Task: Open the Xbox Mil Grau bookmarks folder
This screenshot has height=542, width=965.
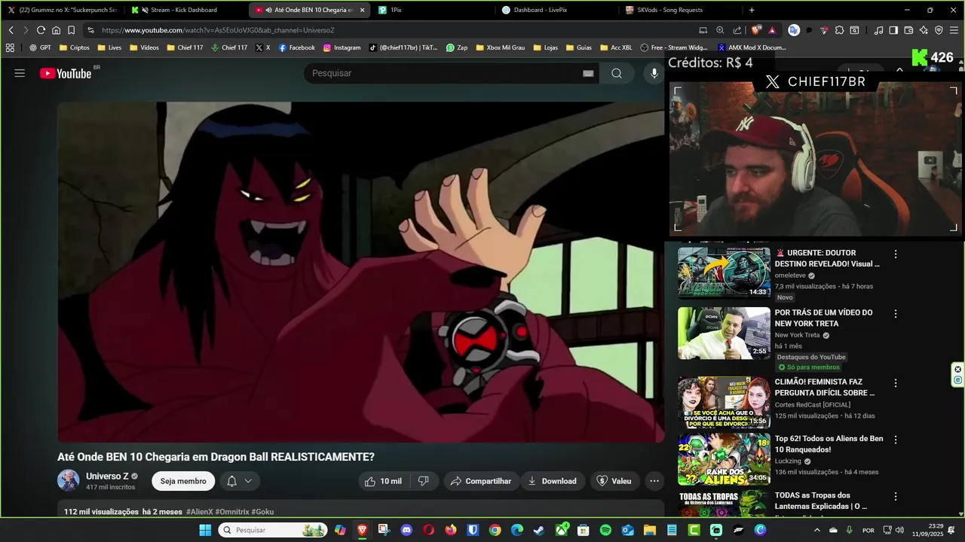Action: coord(499,47)
